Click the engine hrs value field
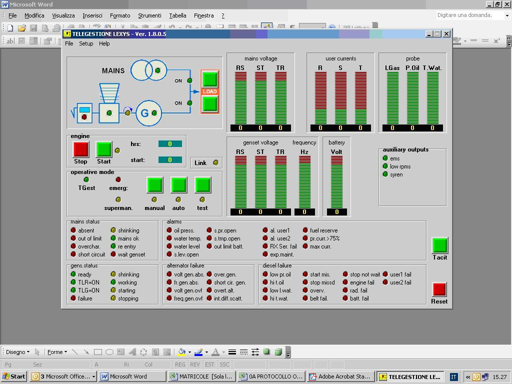This screenshot has height=384, width=512. [x=170, y=144]
